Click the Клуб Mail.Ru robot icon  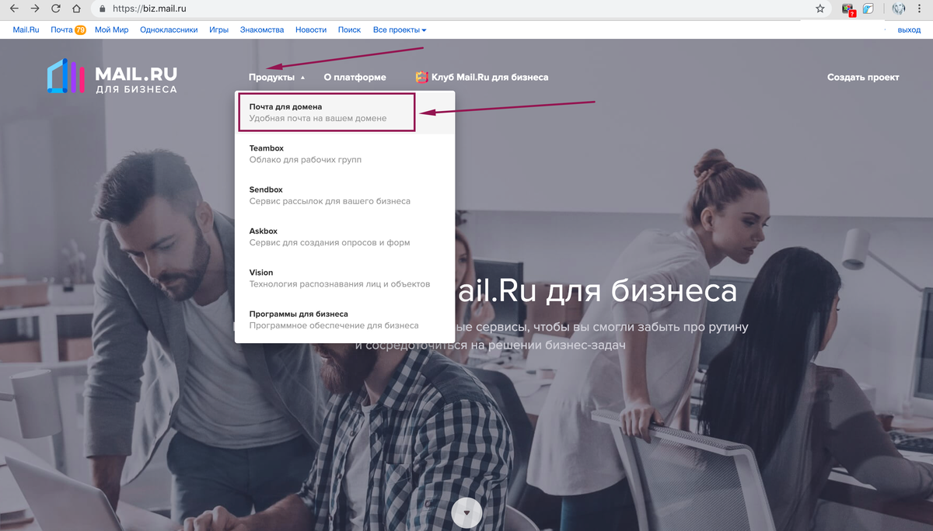pos(422,77)
